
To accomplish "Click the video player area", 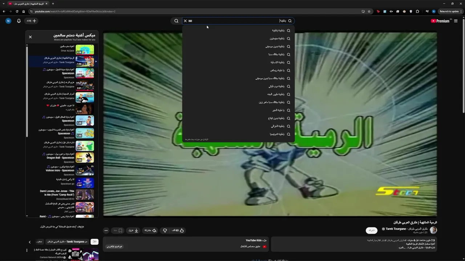I will (x=270, y=124).
